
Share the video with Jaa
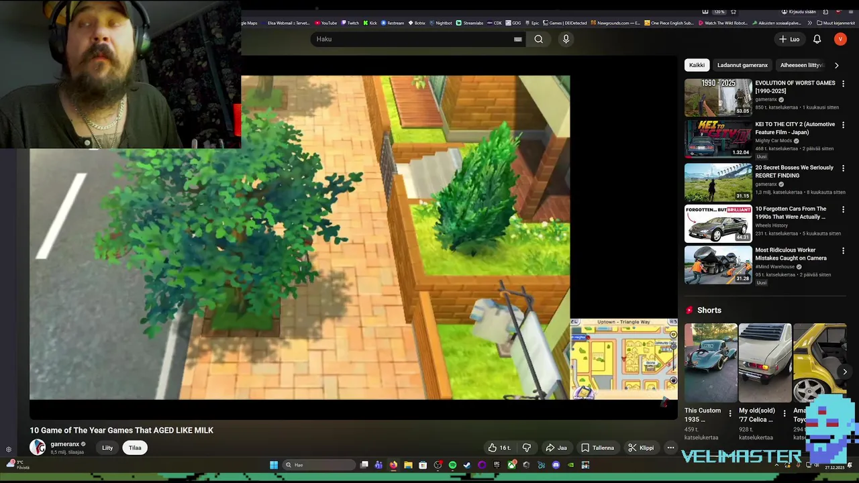pyautogui.click(x=556, y=447)
